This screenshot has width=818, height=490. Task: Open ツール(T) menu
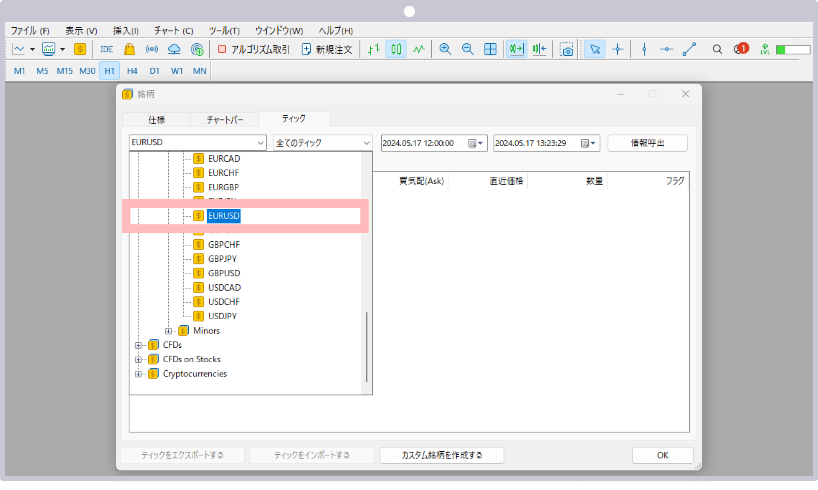pyautogui.click(x=224, y=31)
